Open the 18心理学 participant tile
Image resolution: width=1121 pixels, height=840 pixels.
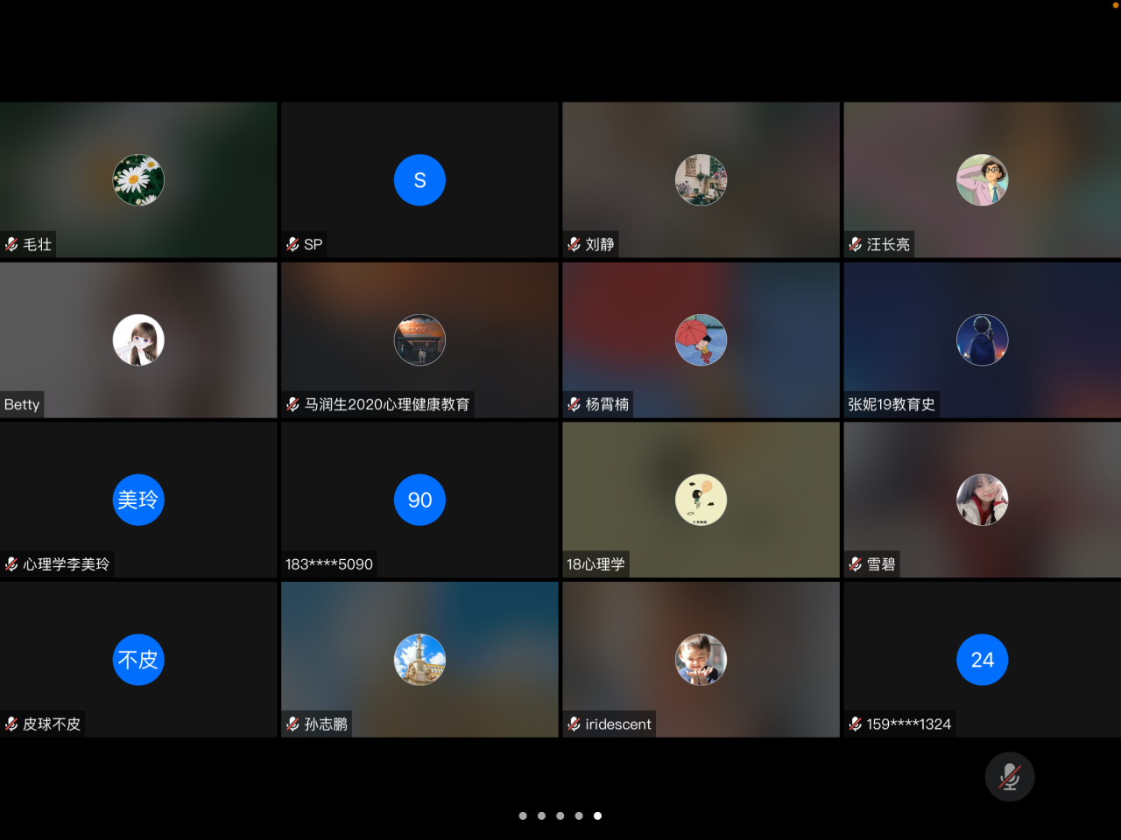click(701, 500)
